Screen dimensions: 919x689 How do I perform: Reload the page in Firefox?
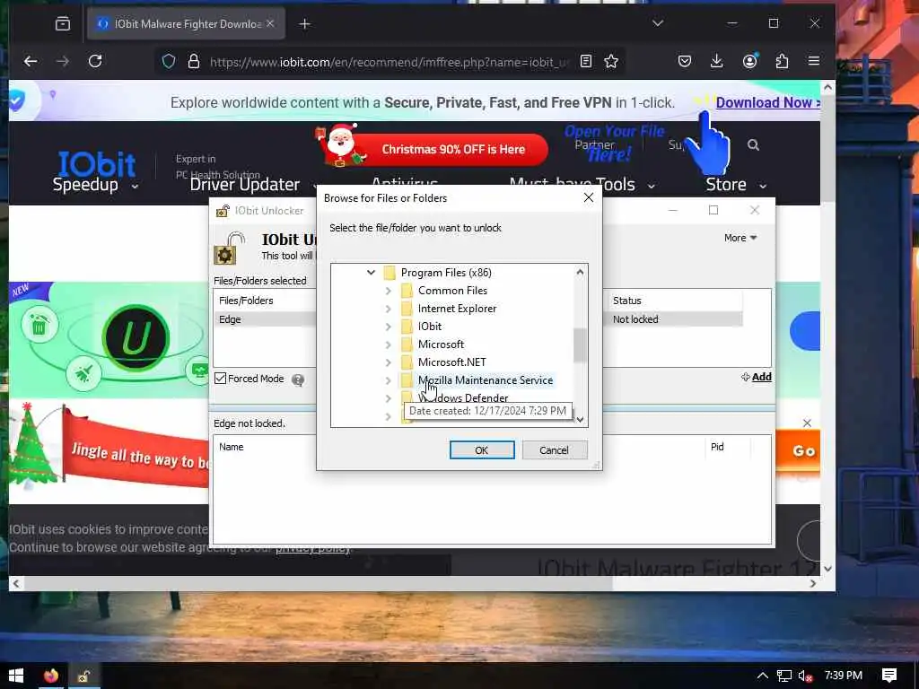(x=95, y=61)
